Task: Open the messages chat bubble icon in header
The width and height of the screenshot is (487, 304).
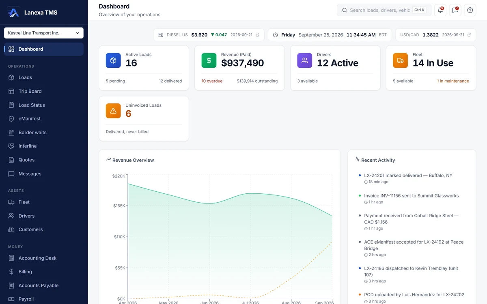Action: click(455, 10)
